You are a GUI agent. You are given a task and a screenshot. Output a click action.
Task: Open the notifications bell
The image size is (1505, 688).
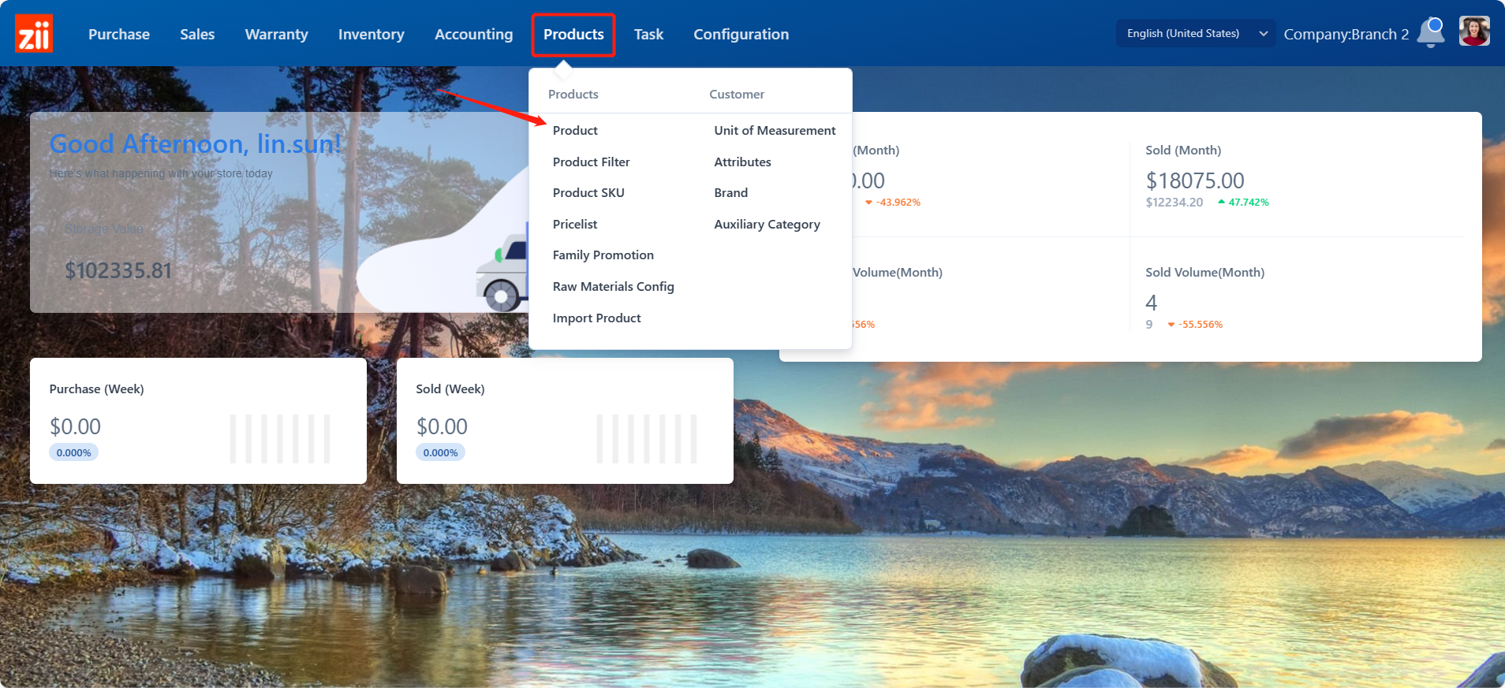(1431, 33)
